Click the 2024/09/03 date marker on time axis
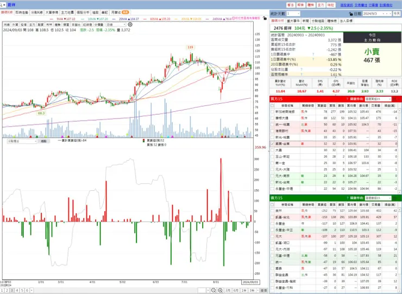402x294 pixels. 250,282
